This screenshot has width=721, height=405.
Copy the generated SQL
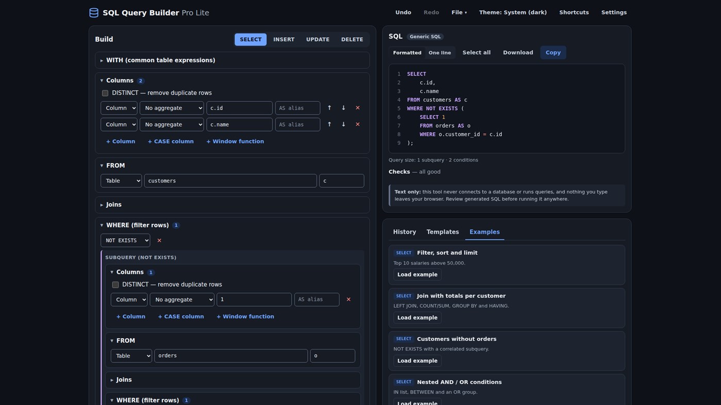tap(553, 52)
